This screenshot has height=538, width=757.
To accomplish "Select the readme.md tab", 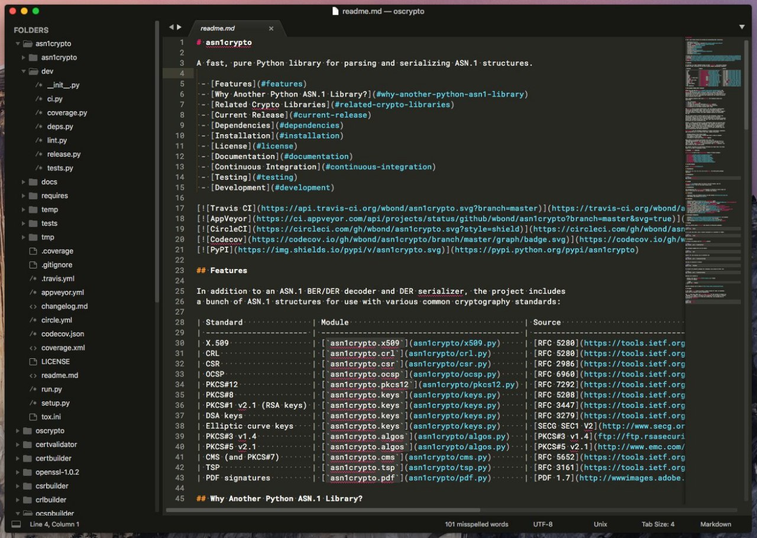I will (237, 28).
